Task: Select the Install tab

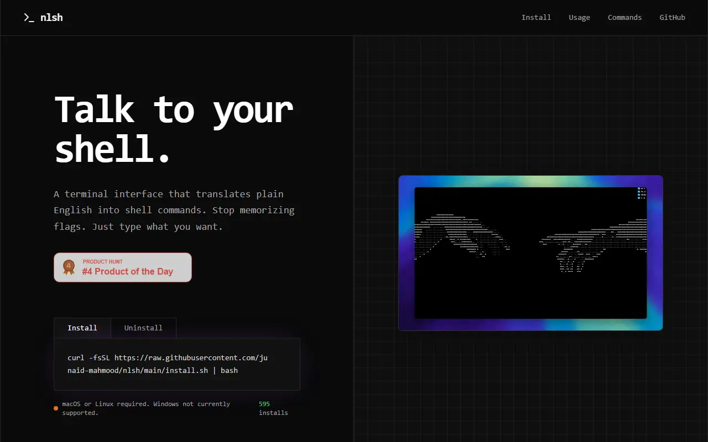Action: [82, 328]
